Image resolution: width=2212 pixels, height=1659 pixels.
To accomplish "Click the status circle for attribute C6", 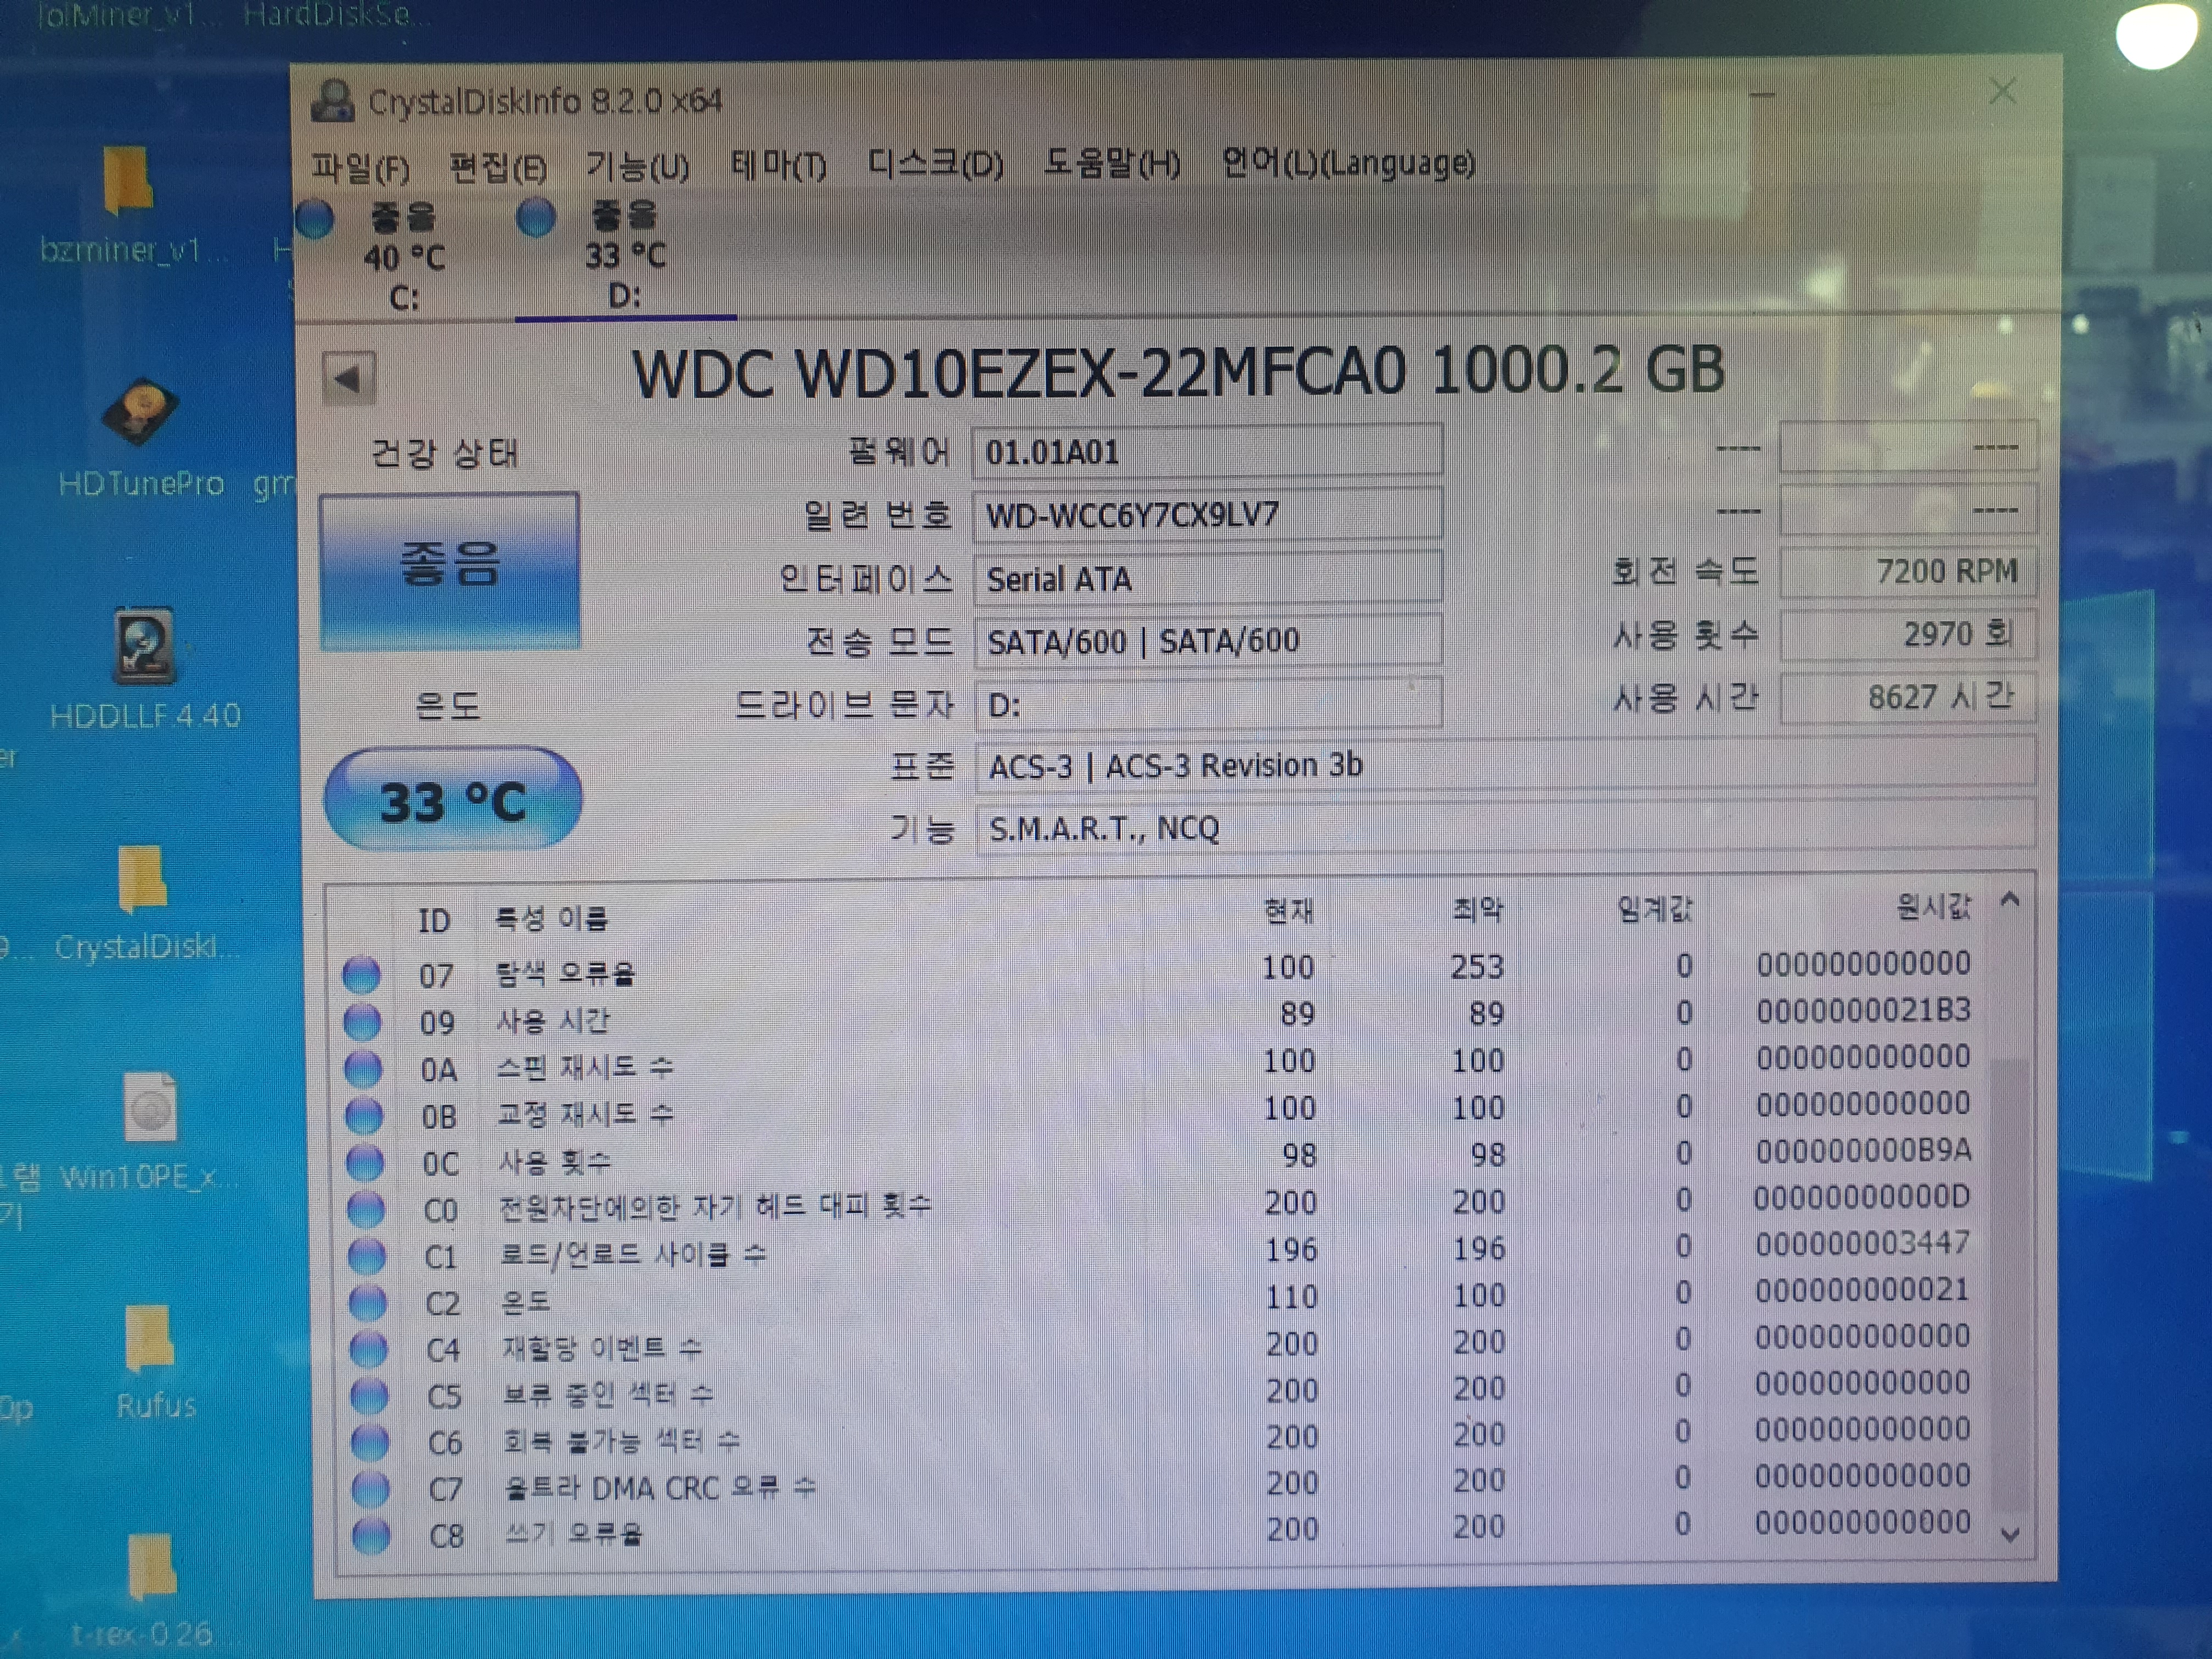I will pyautogui.click(x=370, y=1442).
